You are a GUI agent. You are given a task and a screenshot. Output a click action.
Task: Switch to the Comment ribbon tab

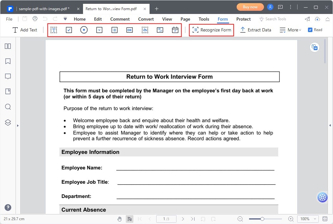(120, 19)
